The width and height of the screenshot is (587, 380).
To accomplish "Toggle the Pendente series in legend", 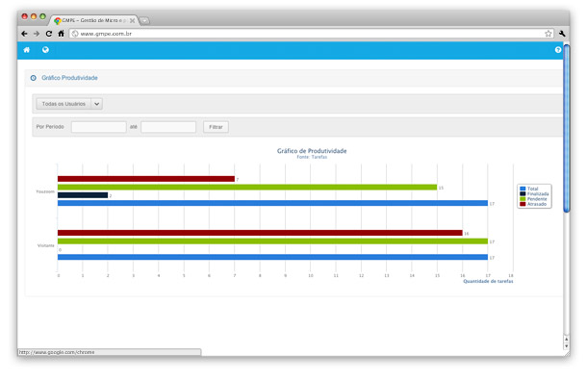I will pyautogui.click(x=533, y=199).
